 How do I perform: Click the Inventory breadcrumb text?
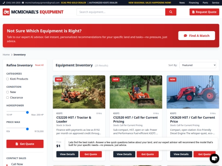[x=20, y=55]
